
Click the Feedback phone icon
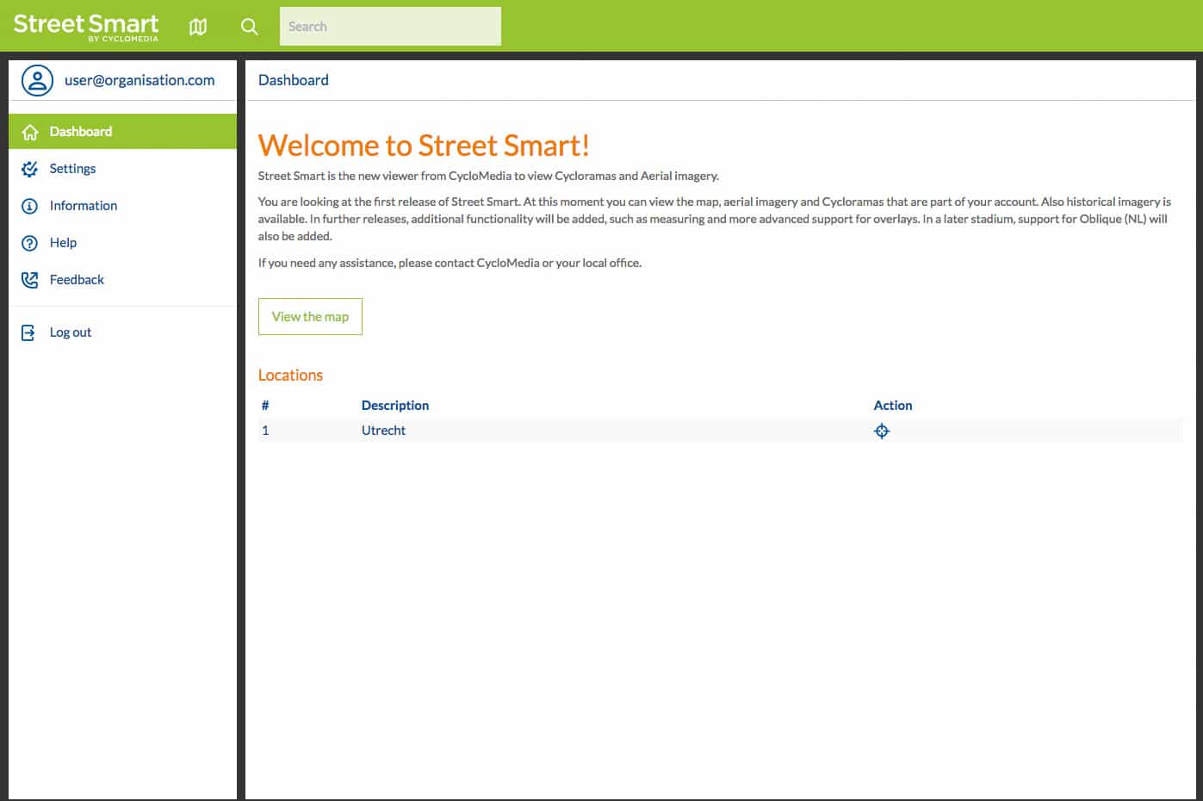point(30,280)
